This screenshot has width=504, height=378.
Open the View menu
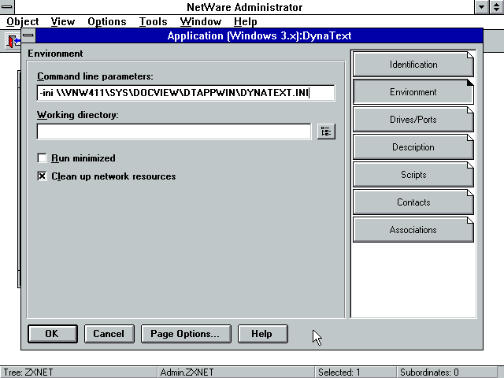click(x=63, y=21)
